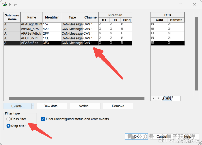Image resolution: width=202 pixels, height=145 pixels.
Task: Click the Type column header
Action: 72,17
